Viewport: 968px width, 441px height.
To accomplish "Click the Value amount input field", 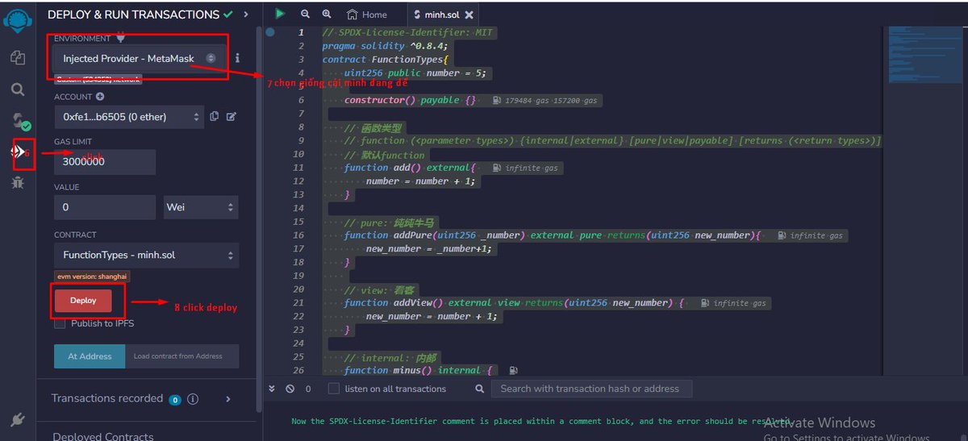I will [105, 207].
